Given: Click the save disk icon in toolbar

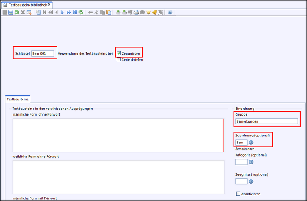Looking at the screenshot, I should [x=10, y=12].
